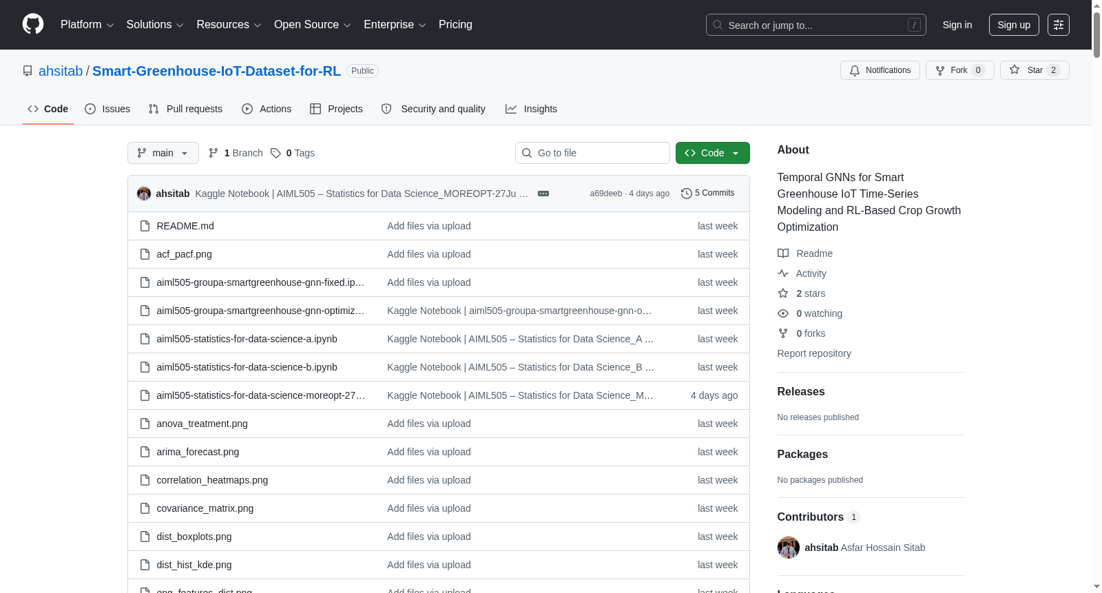Viewport: 1102px width, 593px height.
Task: Open the command palette icon button
Action: point(1059,25)
